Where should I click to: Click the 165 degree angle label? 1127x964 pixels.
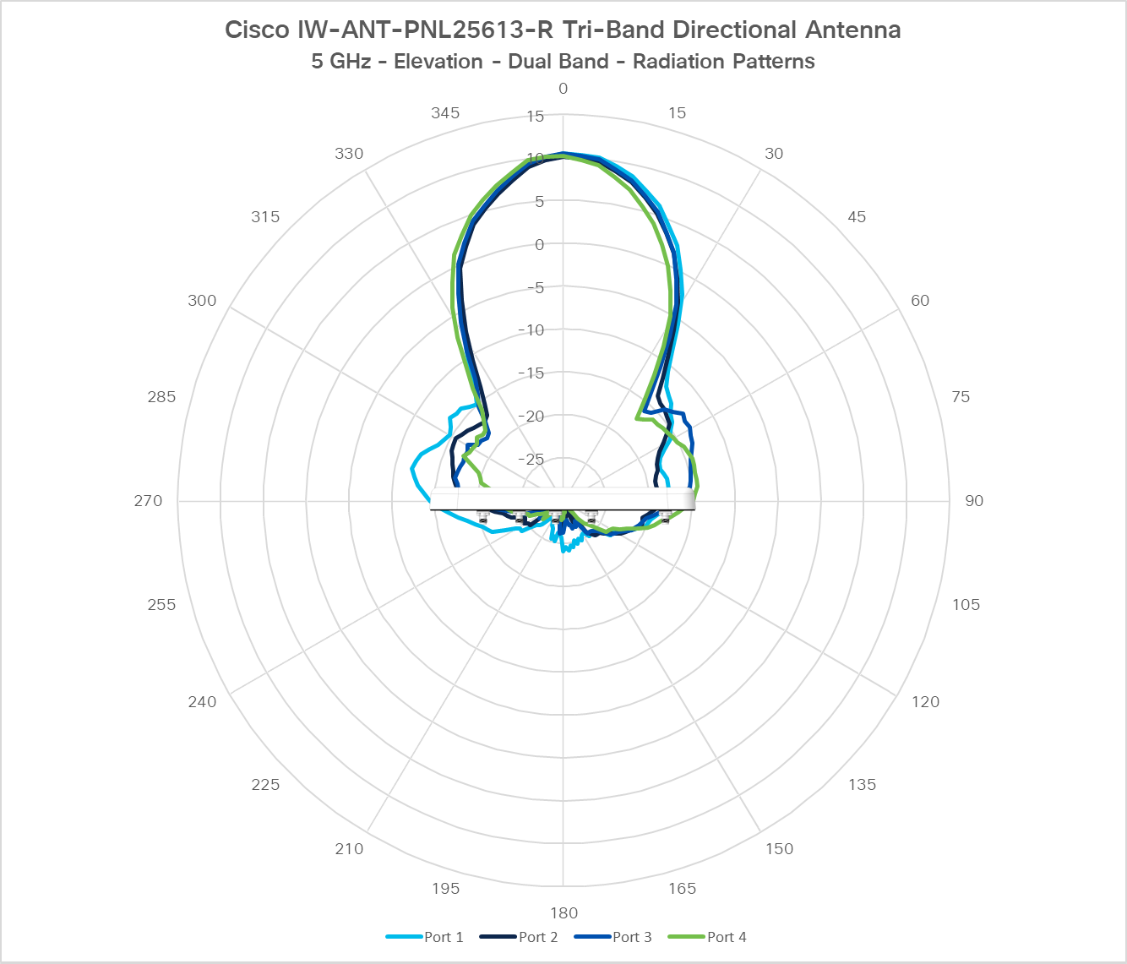click(683, 889)
